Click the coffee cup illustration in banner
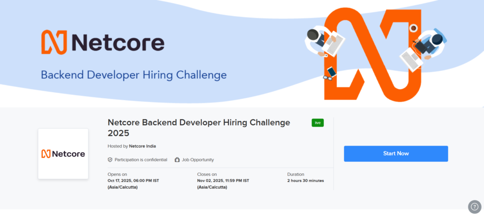Viewport: 484px width, 215px height. point(414,28)
